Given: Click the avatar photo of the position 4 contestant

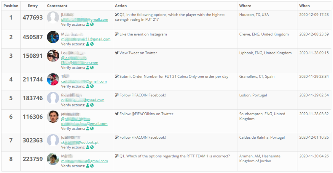Looking at the screenshot, I should coord(53,79).
